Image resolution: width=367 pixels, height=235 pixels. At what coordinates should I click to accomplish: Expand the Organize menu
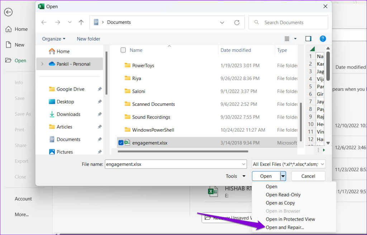pyautogui.click(x=54, y=39)
